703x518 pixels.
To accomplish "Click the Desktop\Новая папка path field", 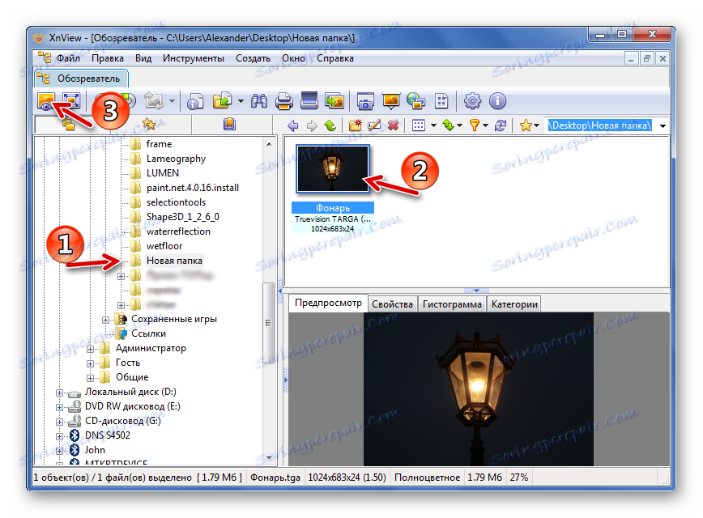I will (600, 125).
